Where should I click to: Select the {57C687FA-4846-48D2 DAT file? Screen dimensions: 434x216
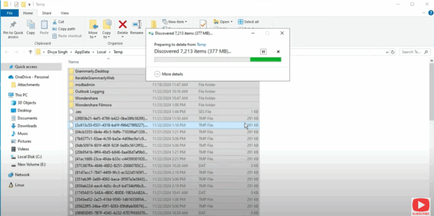click(x=164, y=166)
